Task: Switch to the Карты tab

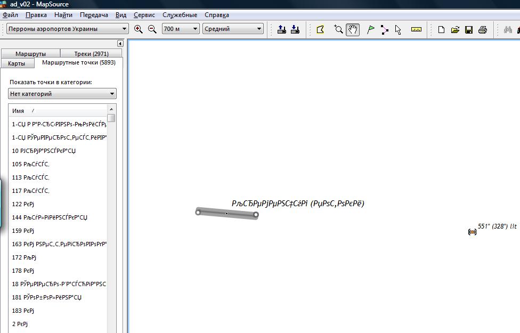Action: [x=17, y=63]
